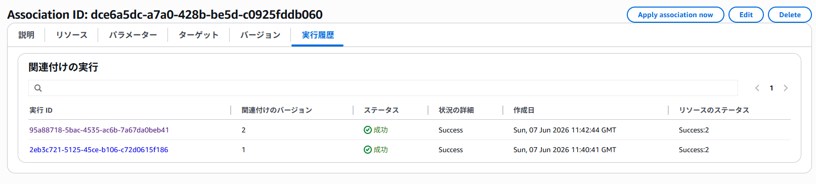
Task: Switch to the ターゲット tab
Action: click(x=199, y=35)
